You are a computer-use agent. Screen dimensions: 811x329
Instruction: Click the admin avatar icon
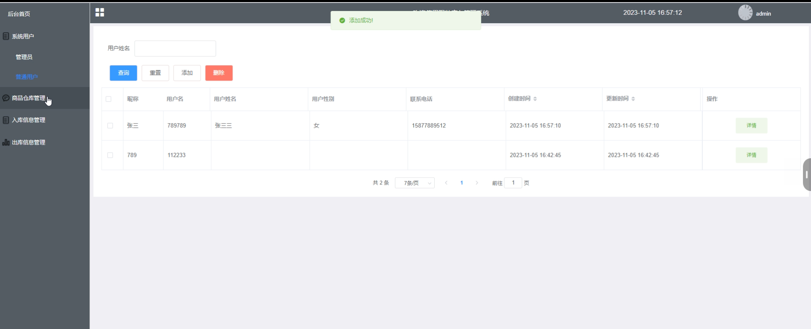click(745, 13)
